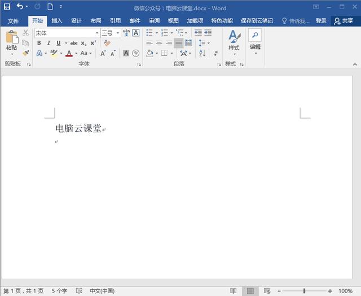Save the document from quick access toolbar
The width and height of the screenshot is (361, 296).
[x=7, y=7]
